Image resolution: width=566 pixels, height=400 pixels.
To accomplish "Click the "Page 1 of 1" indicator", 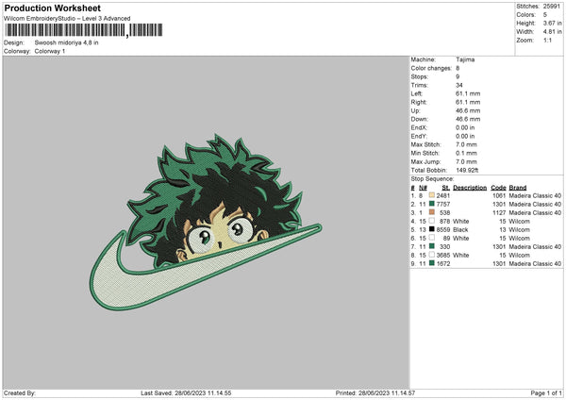I will 546,392.
